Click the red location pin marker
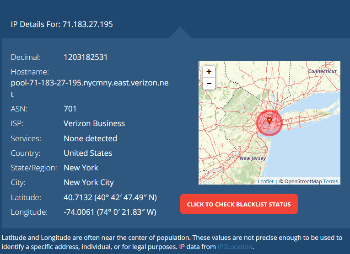Screen dimensions: 350x254 [x=269, y=121]
